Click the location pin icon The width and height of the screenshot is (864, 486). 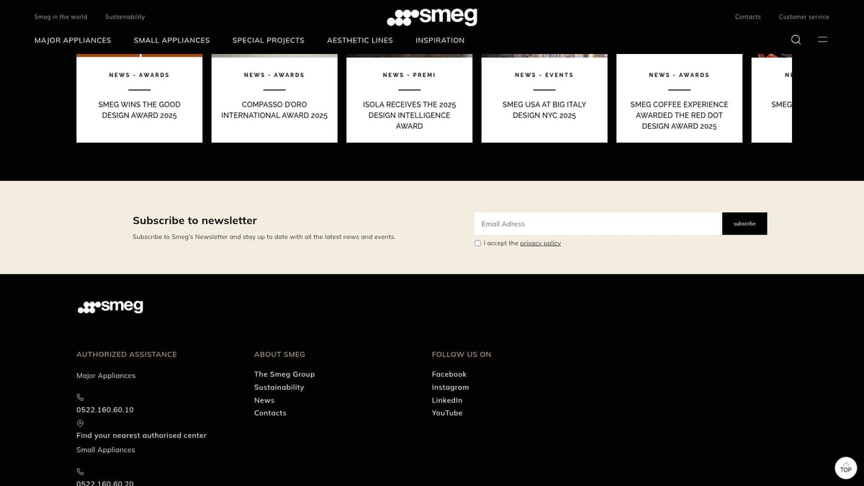(80, 423)
